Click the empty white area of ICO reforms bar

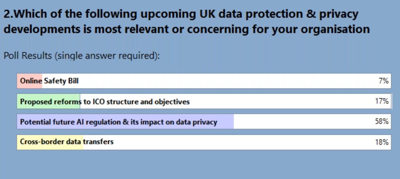pos(279,102)
